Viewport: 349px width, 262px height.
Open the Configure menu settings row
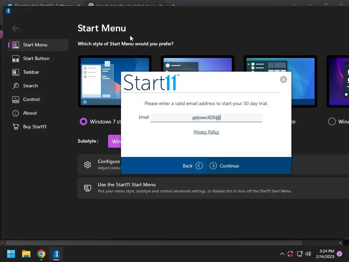click(99, 165)
